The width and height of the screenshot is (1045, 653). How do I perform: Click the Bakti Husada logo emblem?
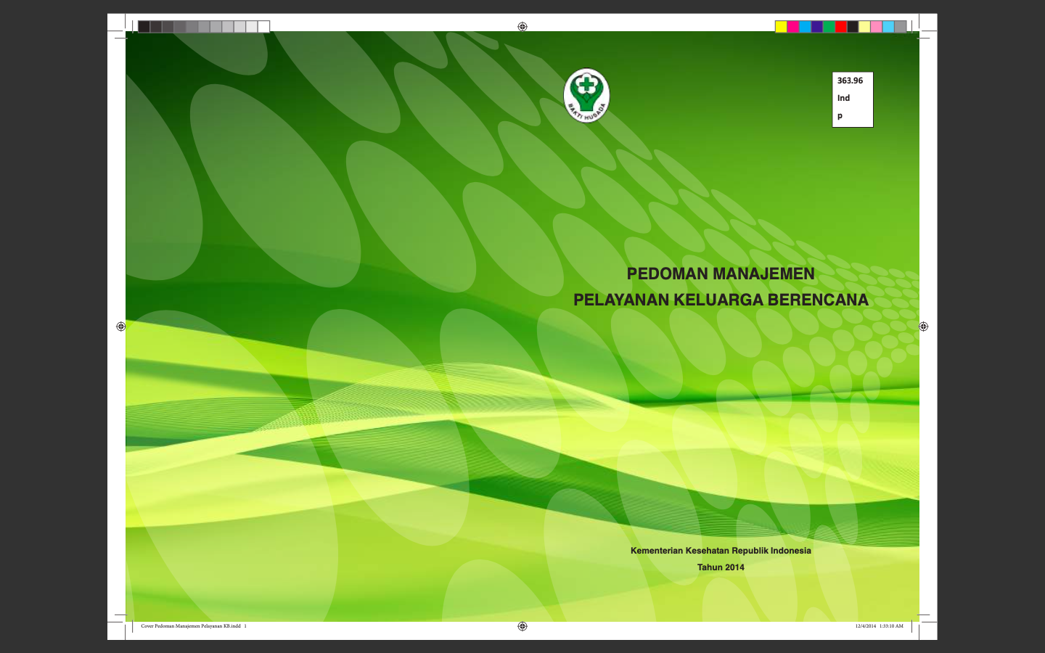pyautogui.click(x=586, y=95)
